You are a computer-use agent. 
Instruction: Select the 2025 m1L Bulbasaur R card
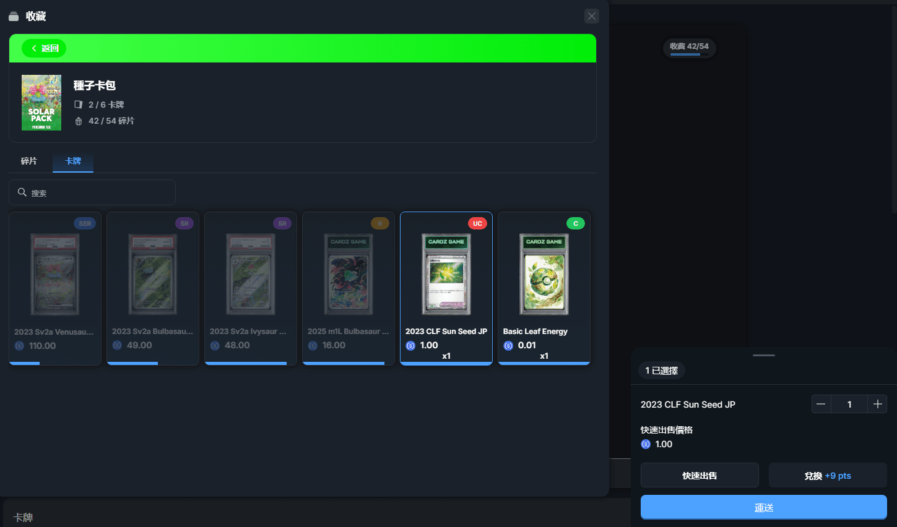click(349, 288)
